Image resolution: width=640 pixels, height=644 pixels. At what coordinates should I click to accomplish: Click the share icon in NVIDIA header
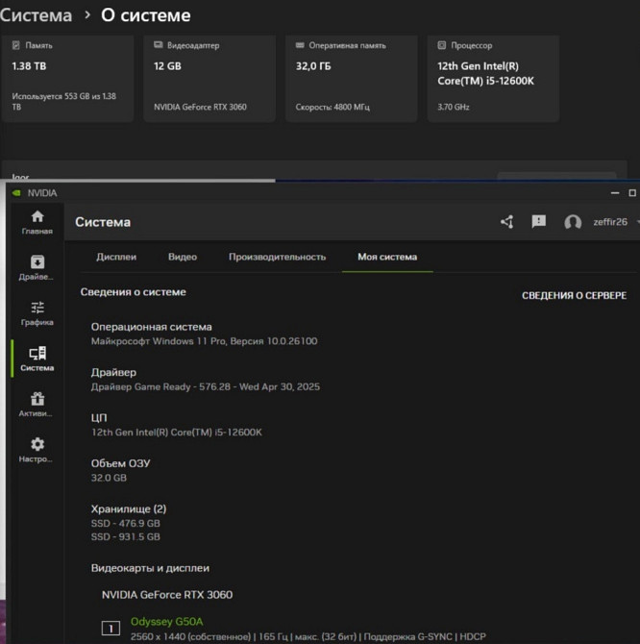click(507, 222)
